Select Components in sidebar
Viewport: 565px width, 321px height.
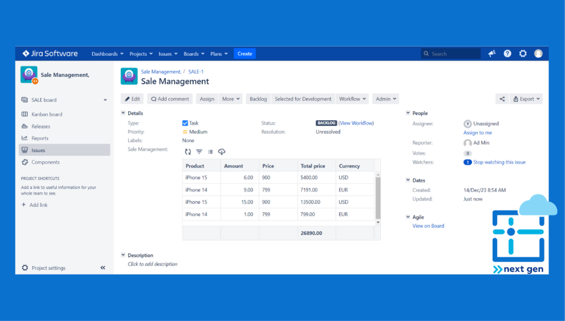pyautogui.click(x=65, y=162)
